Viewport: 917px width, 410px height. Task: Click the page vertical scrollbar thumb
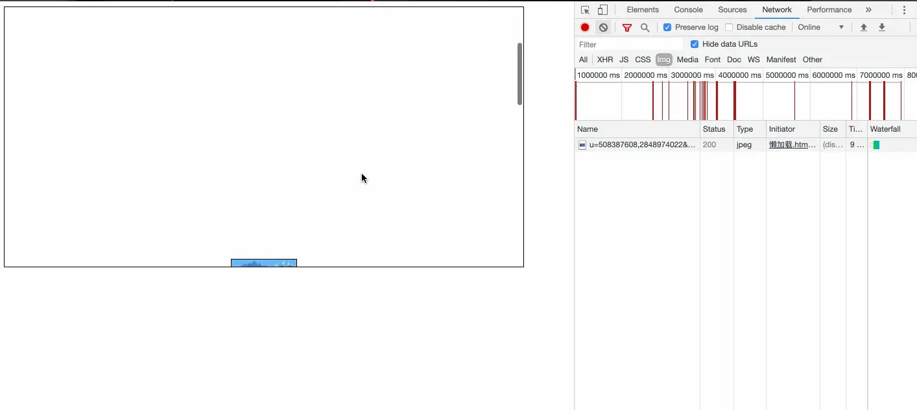[x=519, y=74]
